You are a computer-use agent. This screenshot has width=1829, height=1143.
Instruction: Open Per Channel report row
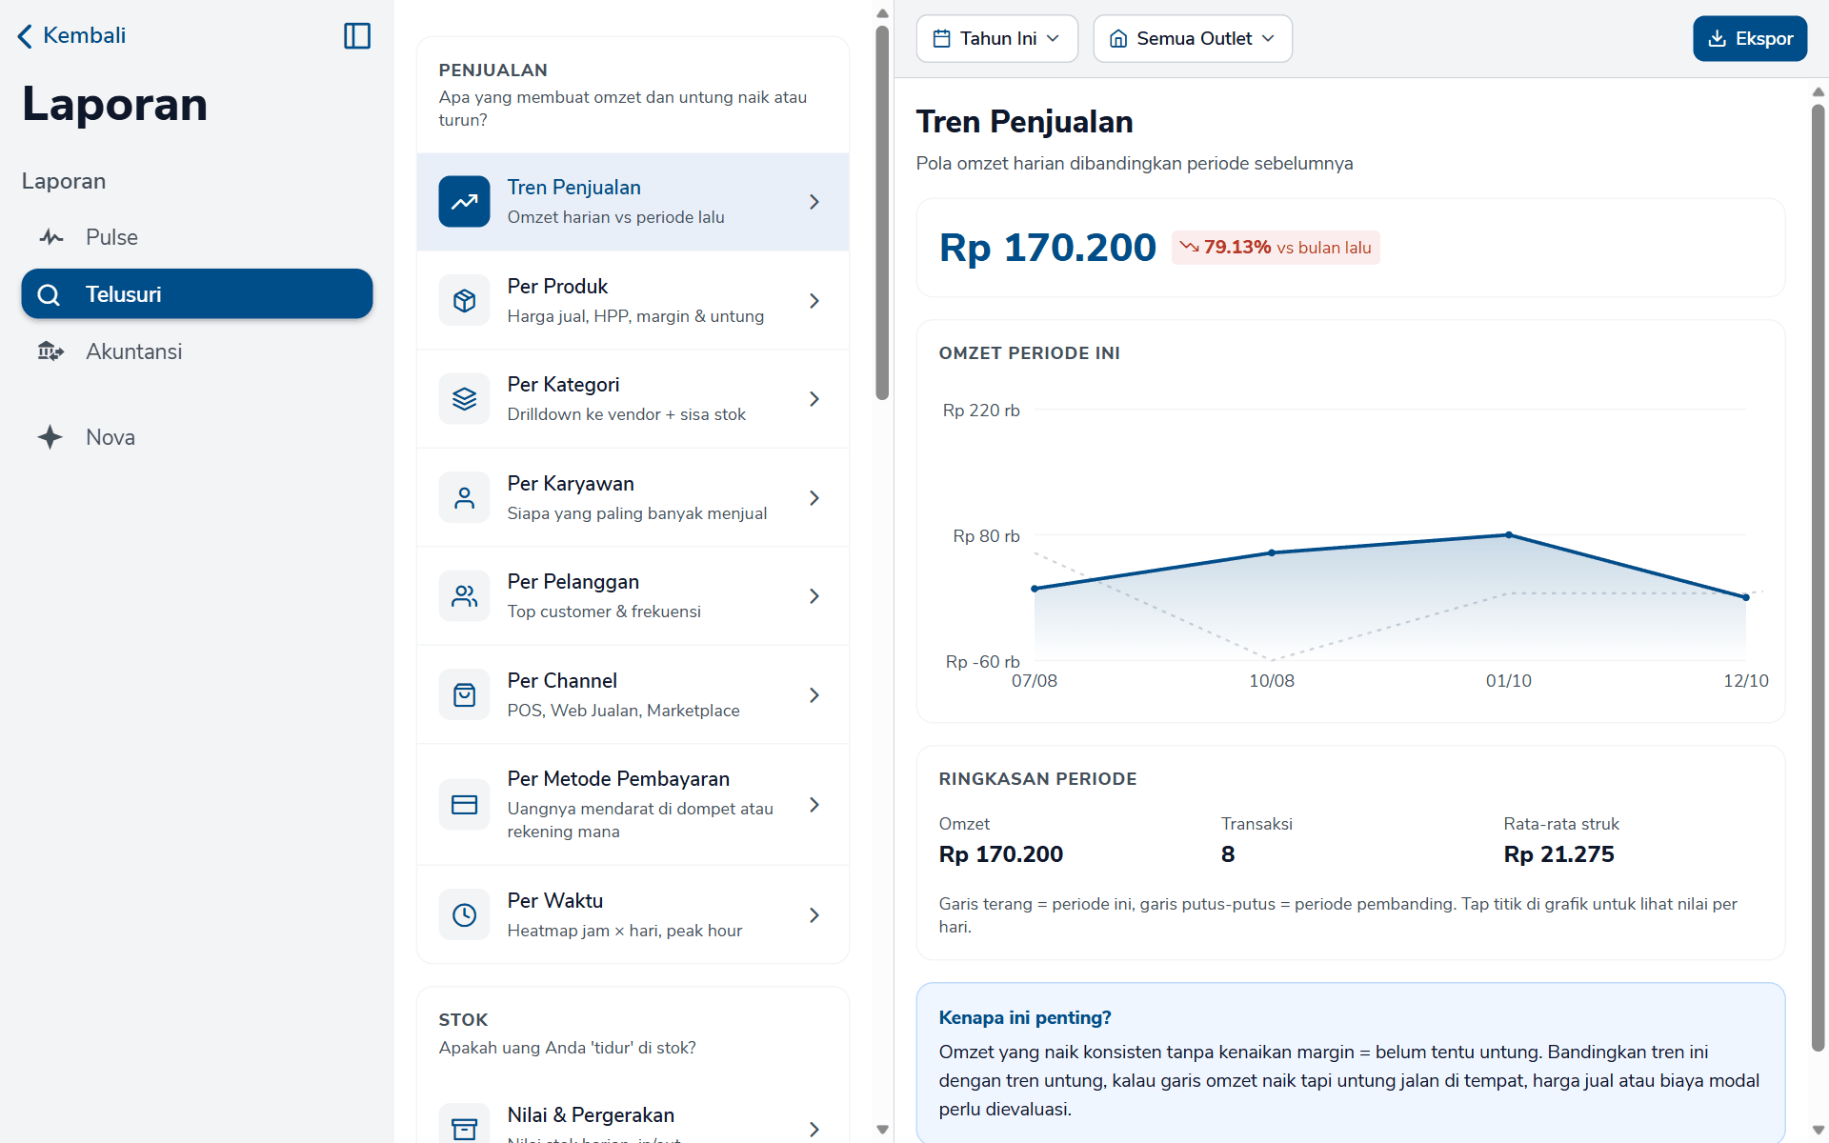(x=633, y=695)
